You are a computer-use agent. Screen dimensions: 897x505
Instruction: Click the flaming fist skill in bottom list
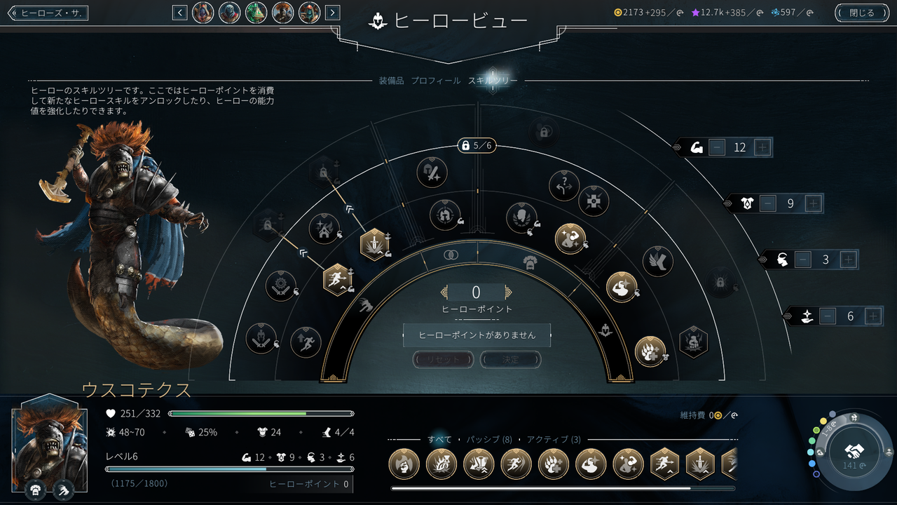click(x=404, y=464)
